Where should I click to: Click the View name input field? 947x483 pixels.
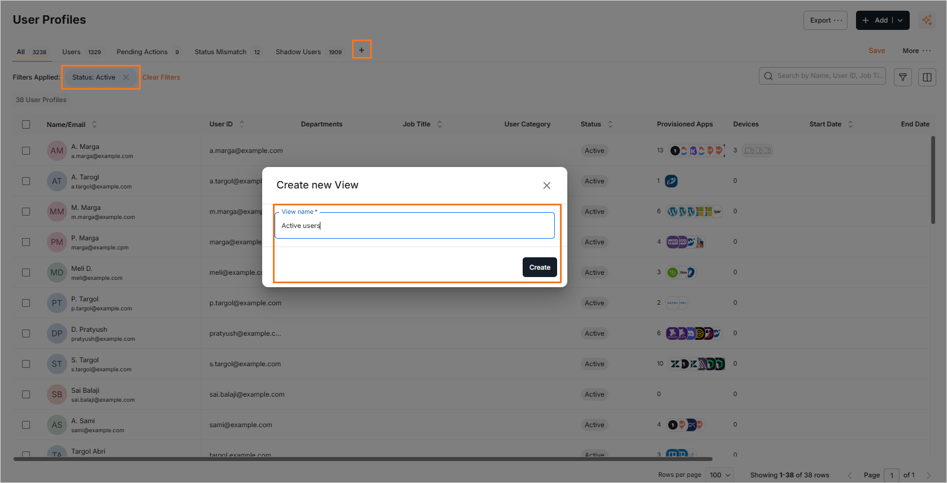(414, 226)
